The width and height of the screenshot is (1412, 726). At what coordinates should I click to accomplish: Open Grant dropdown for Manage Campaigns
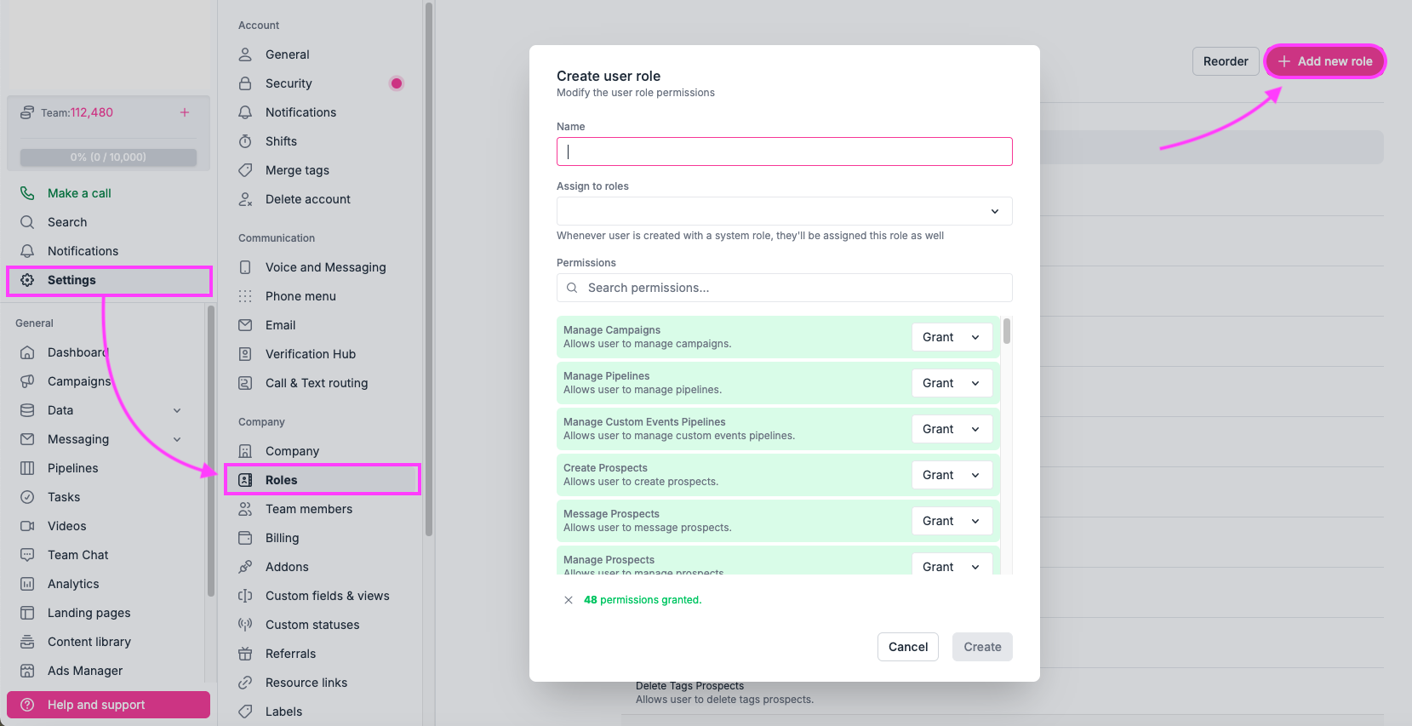coord(952,337)
